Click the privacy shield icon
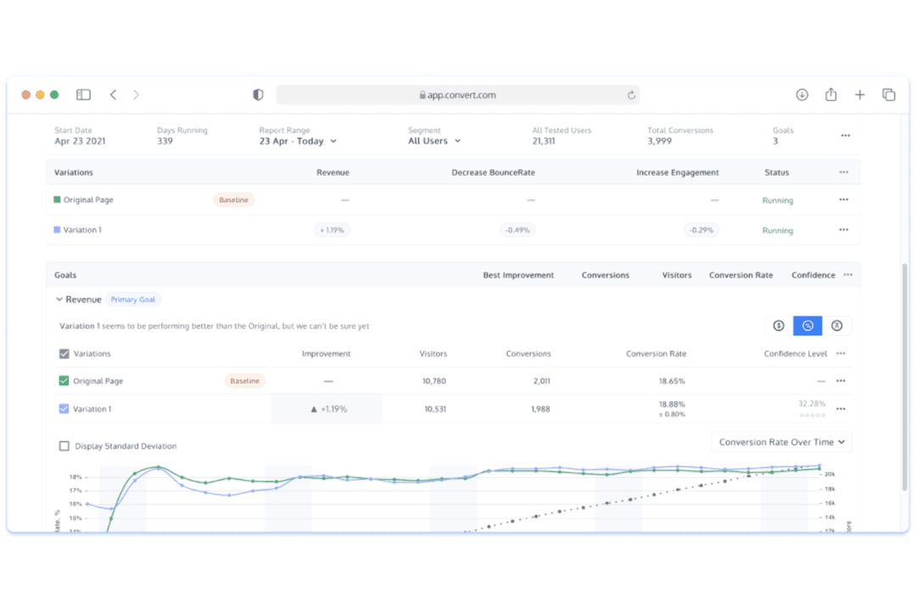 (258, 95)
